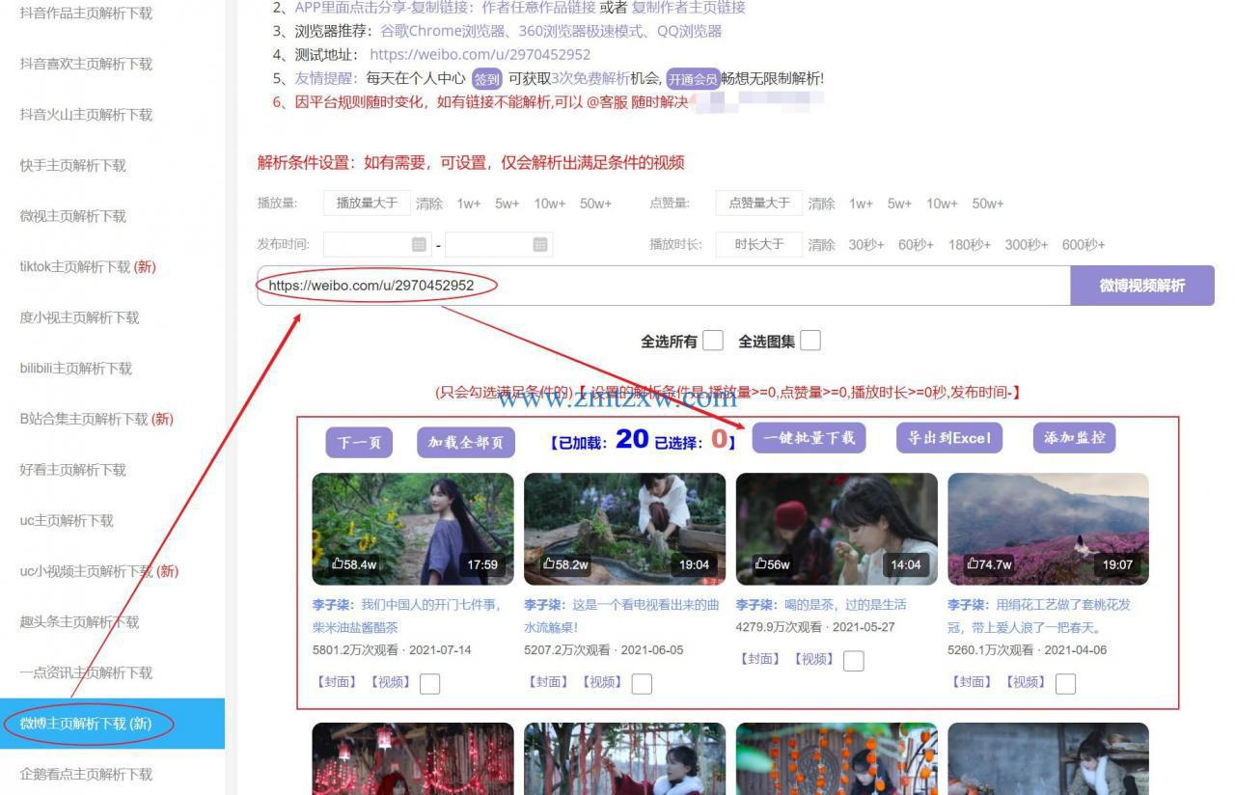Click the 加载全部页 button

point(466,443)
